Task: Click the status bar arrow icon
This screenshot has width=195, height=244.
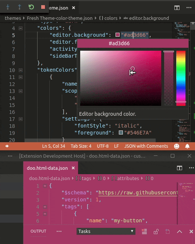Action: click(7, 146)
